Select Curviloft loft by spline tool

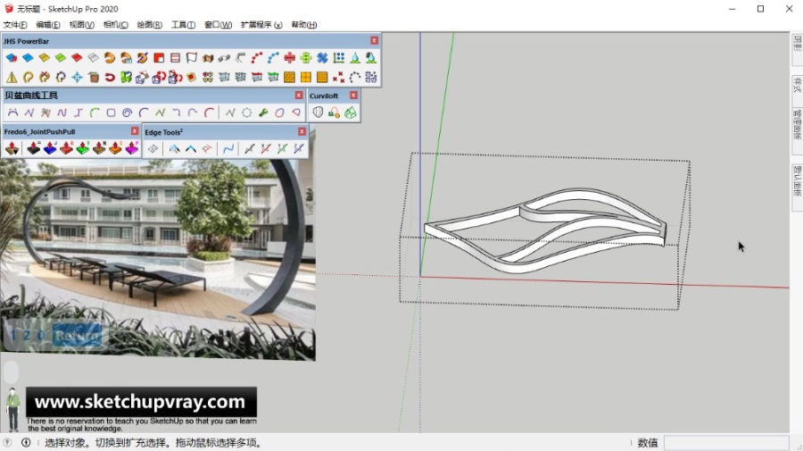tap(318, 113)
